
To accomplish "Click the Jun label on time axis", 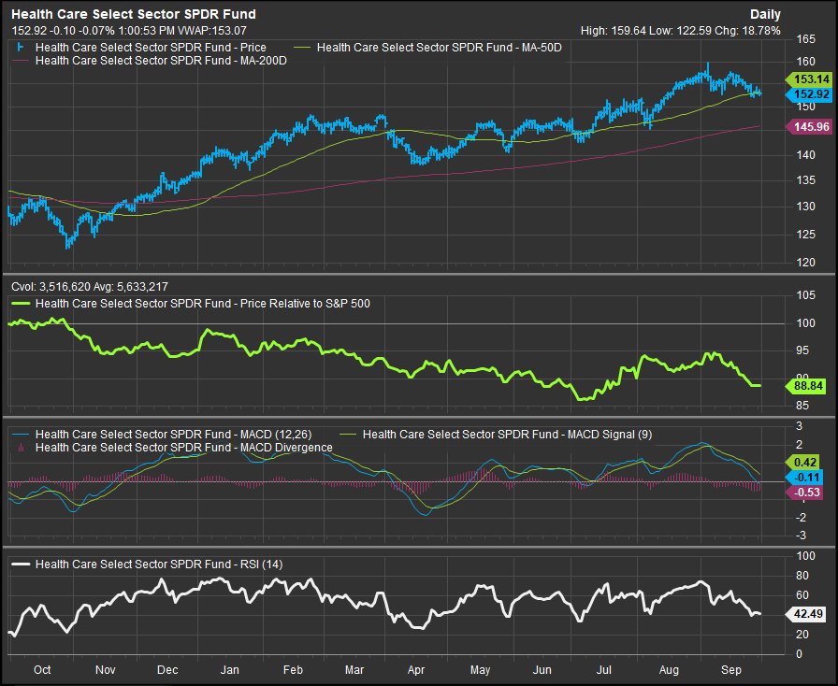I will point(542,670).
